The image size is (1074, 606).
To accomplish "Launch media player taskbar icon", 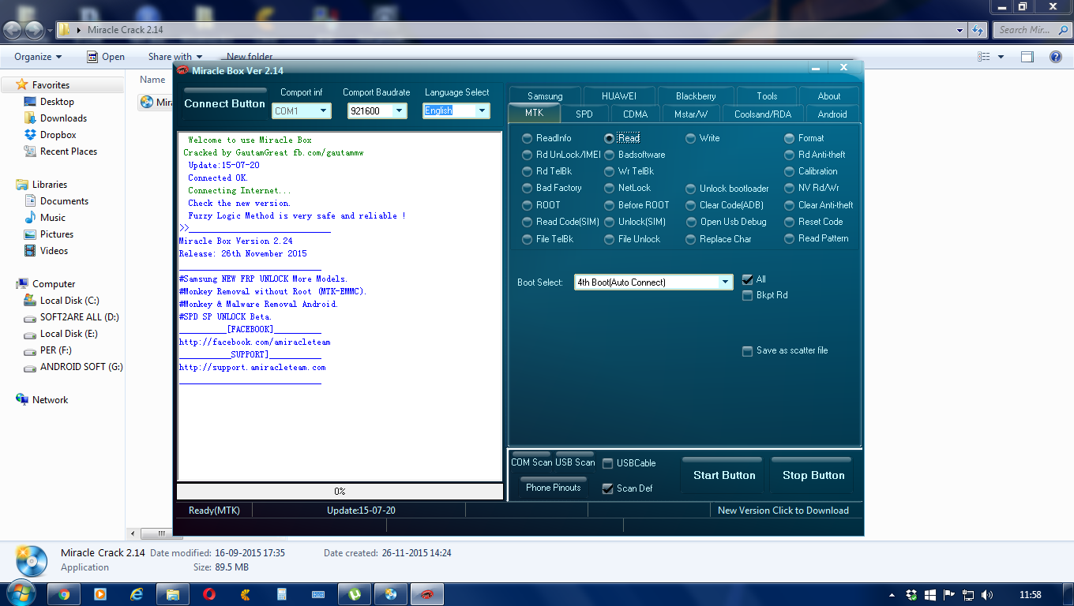I will coord(100,594).
